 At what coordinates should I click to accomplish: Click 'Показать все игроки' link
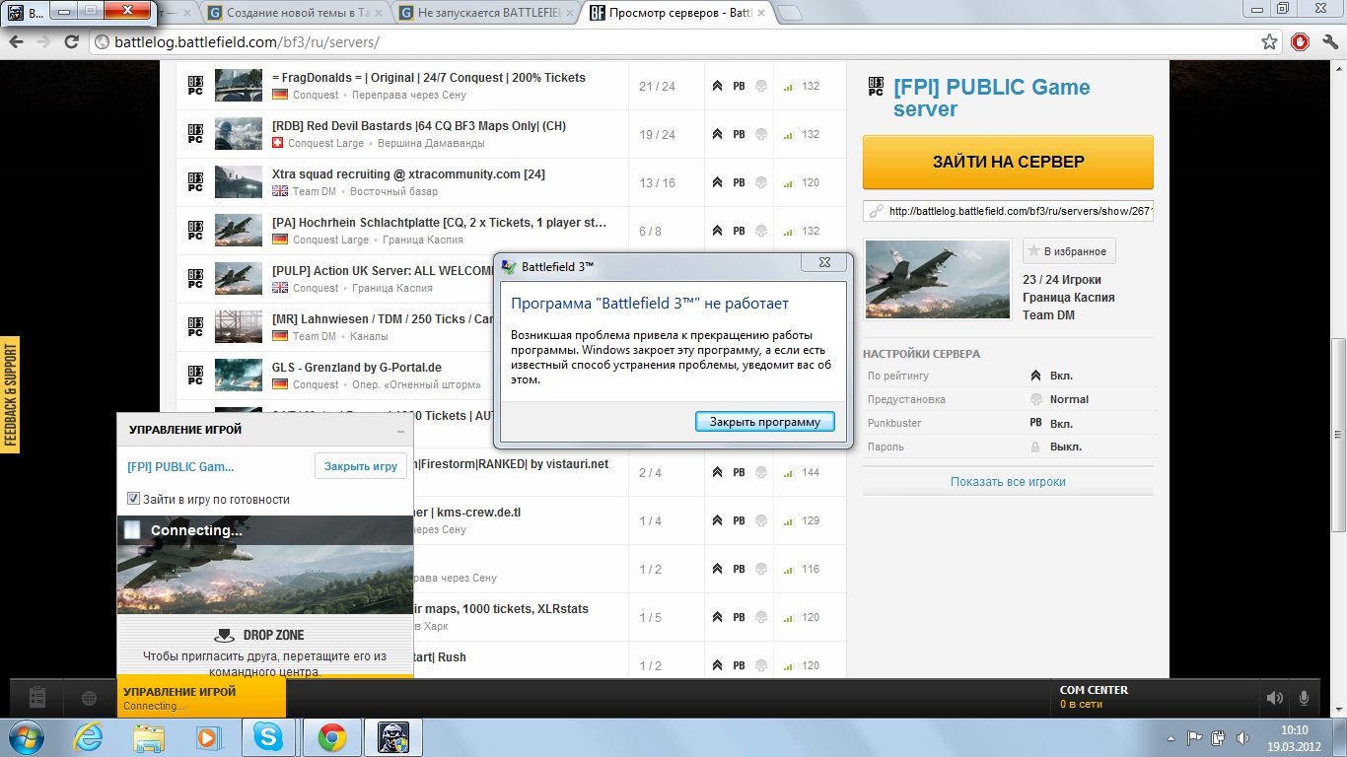click(1008, 482)
